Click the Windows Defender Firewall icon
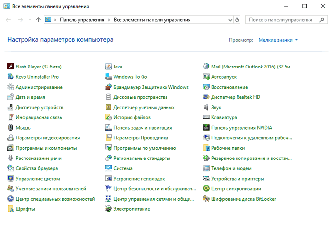Image resolution: width=333 pixels, height=227 pixels. (109, 87)
